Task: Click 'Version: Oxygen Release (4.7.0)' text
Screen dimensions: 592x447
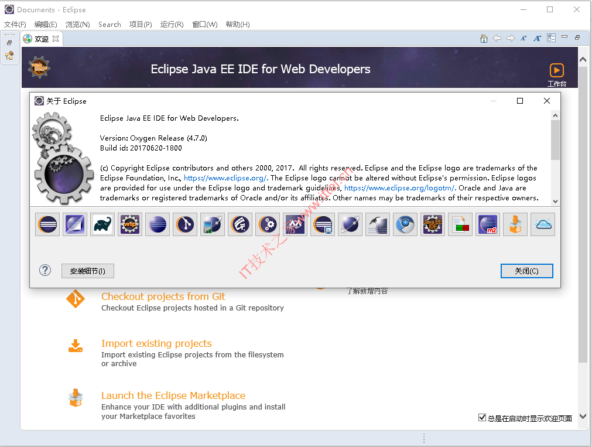Action: pyautogui.click(x=153, y=138)
